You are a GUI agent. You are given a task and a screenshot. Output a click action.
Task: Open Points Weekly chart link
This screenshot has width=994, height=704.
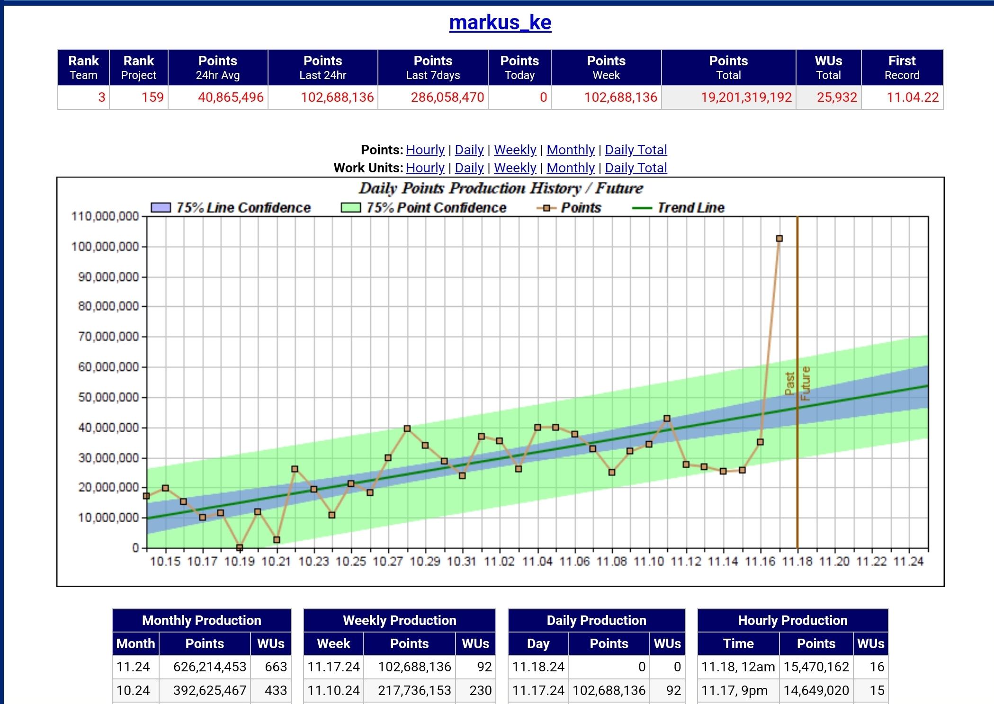tap(515, 150)
